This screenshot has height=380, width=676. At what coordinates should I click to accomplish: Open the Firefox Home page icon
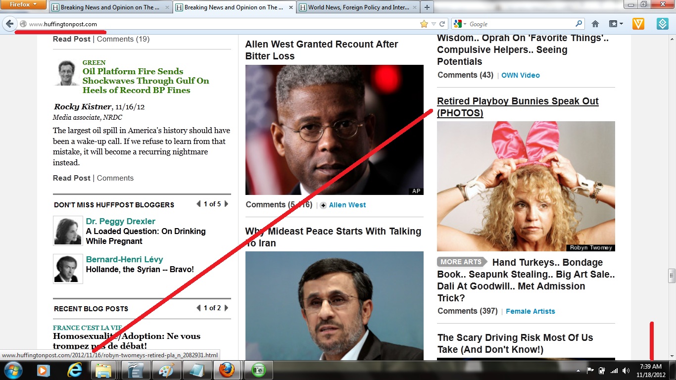[595, 24]
